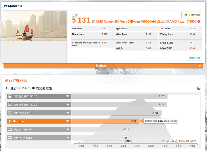The image size is (207, 151).
Task: Click the chart icon beside 運行 PCMARK 10 的其他結果
Action: coord(8,88)
